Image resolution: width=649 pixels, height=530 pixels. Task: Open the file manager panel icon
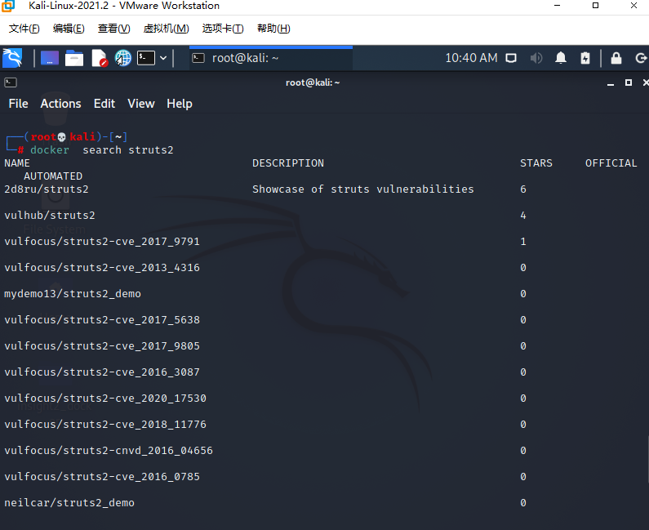click(74, 58)
